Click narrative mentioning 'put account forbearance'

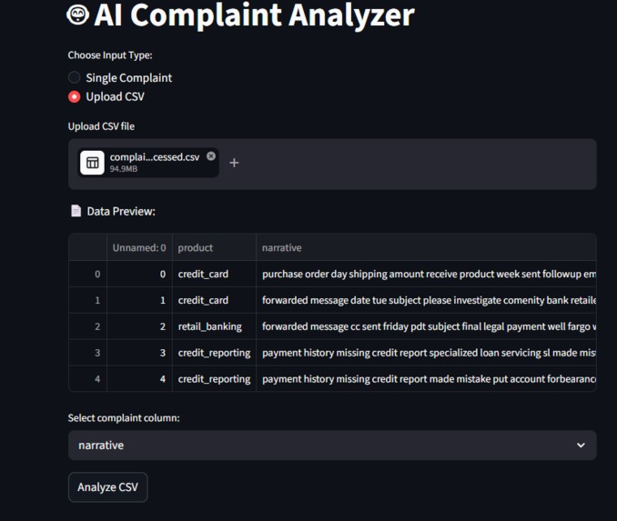tap(426, 378)
